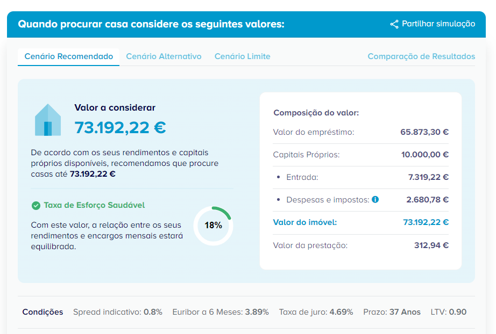The height and width of the screenshot is (334, 496).
Task: Click the 18% effort rate progress ring
Action: [x=213, y=226]
